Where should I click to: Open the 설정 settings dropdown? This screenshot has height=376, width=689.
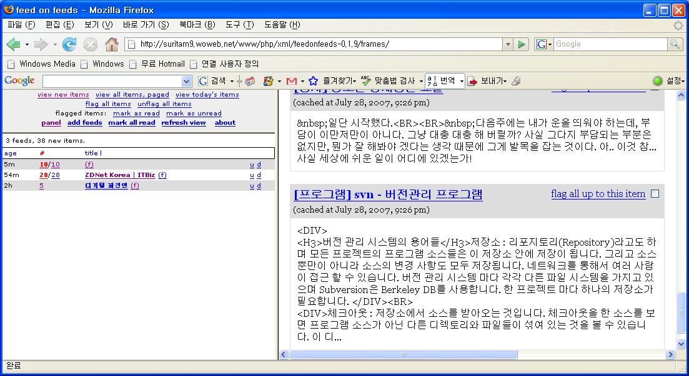[x=676, y=80]
